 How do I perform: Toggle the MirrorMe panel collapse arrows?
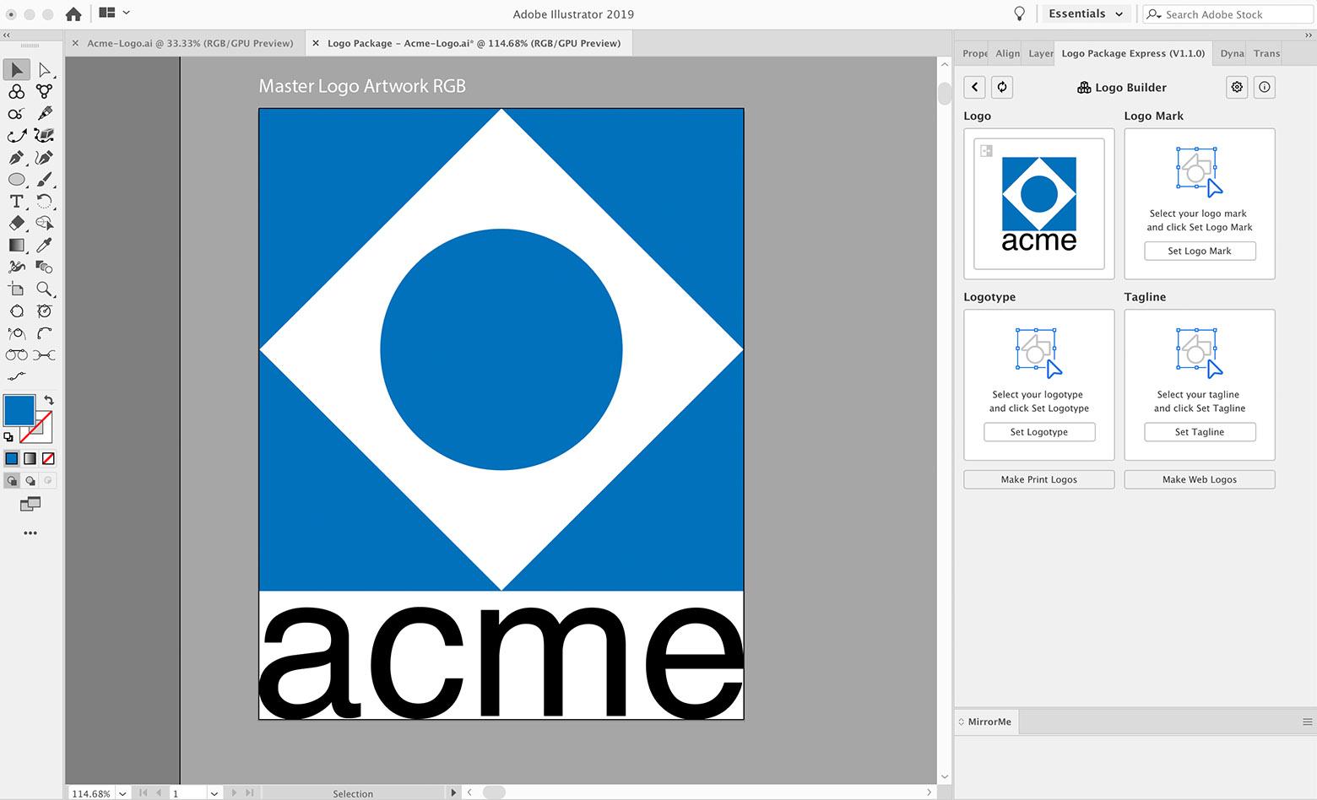(961, 722)
